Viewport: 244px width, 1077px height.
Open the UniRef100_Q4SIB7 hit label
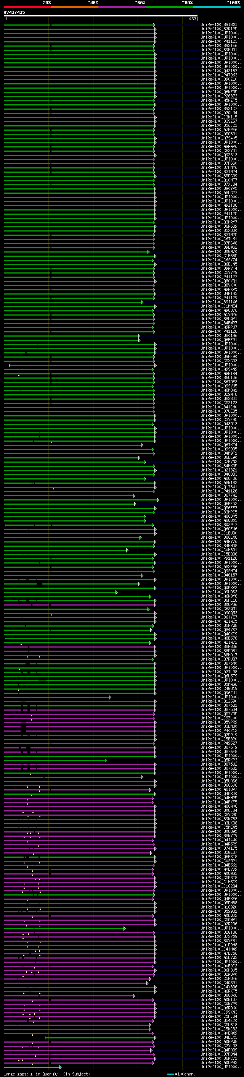219,71
